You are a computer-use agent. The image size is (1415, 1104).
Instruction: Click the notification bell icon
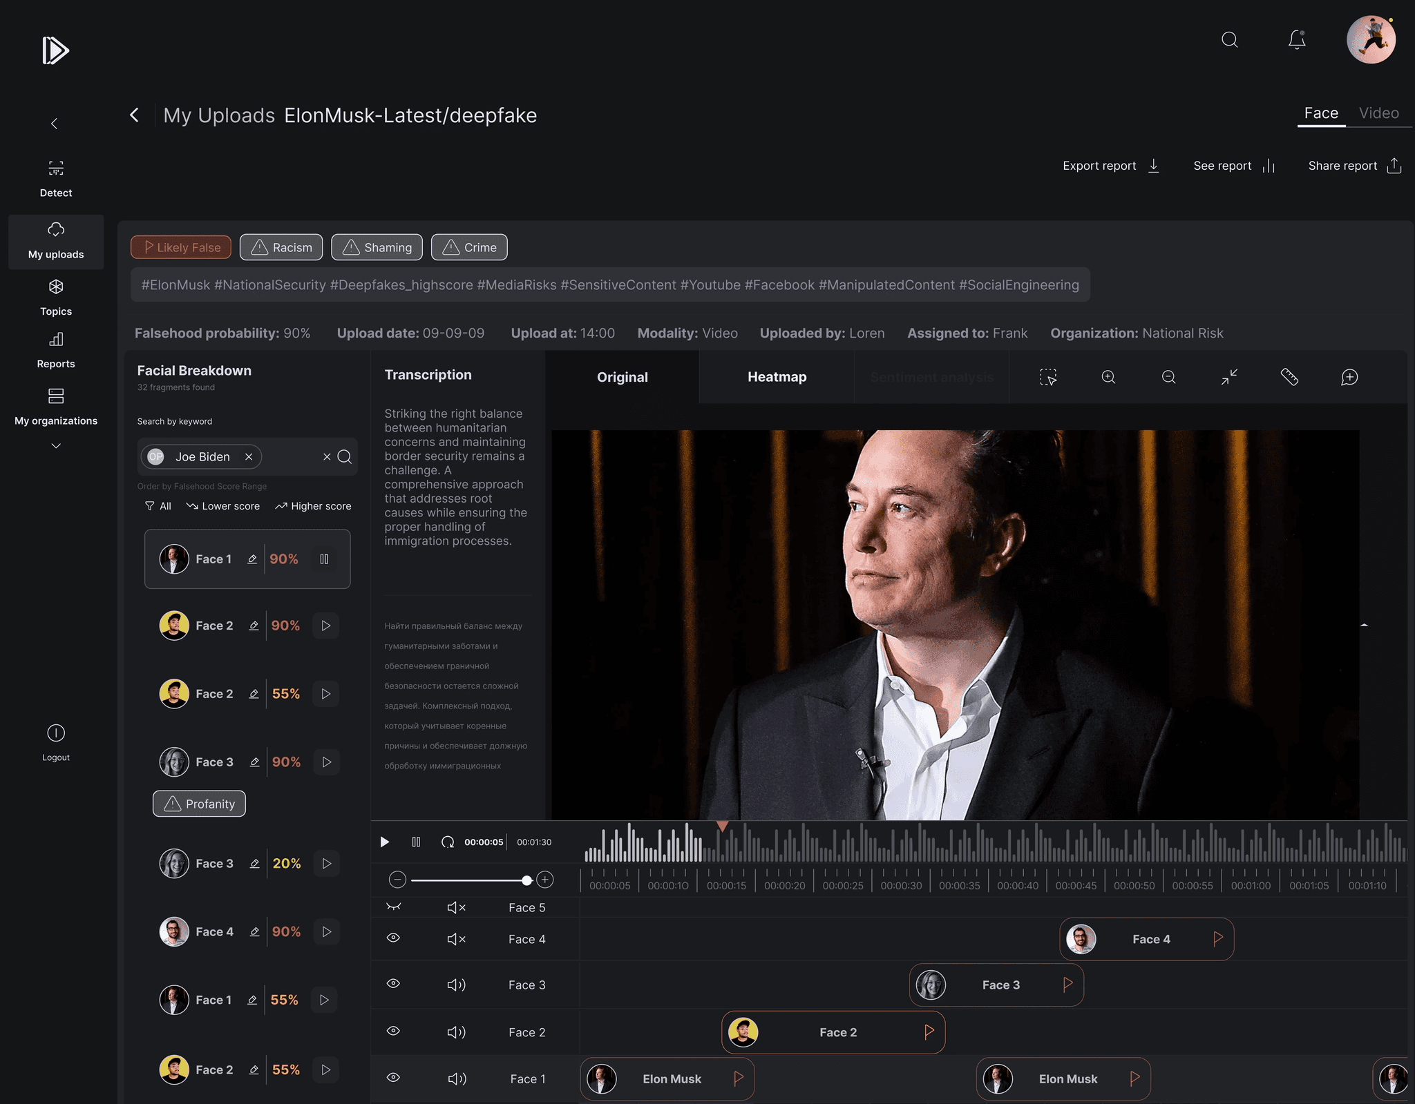[x=1297, y=40]
